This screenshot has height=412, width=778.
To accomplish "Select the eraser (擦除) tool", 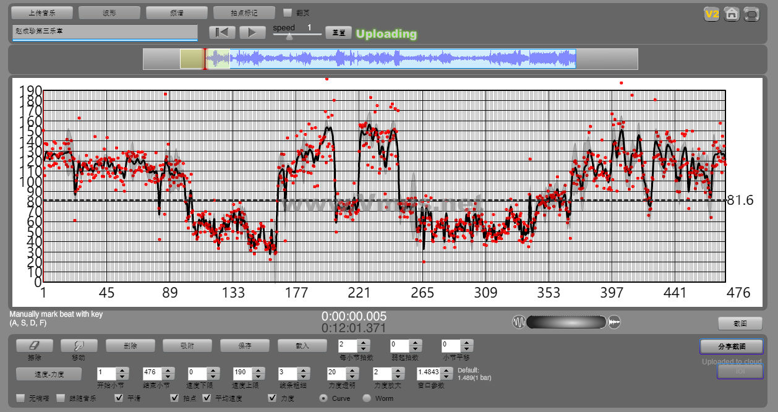I will pos(34,346).
